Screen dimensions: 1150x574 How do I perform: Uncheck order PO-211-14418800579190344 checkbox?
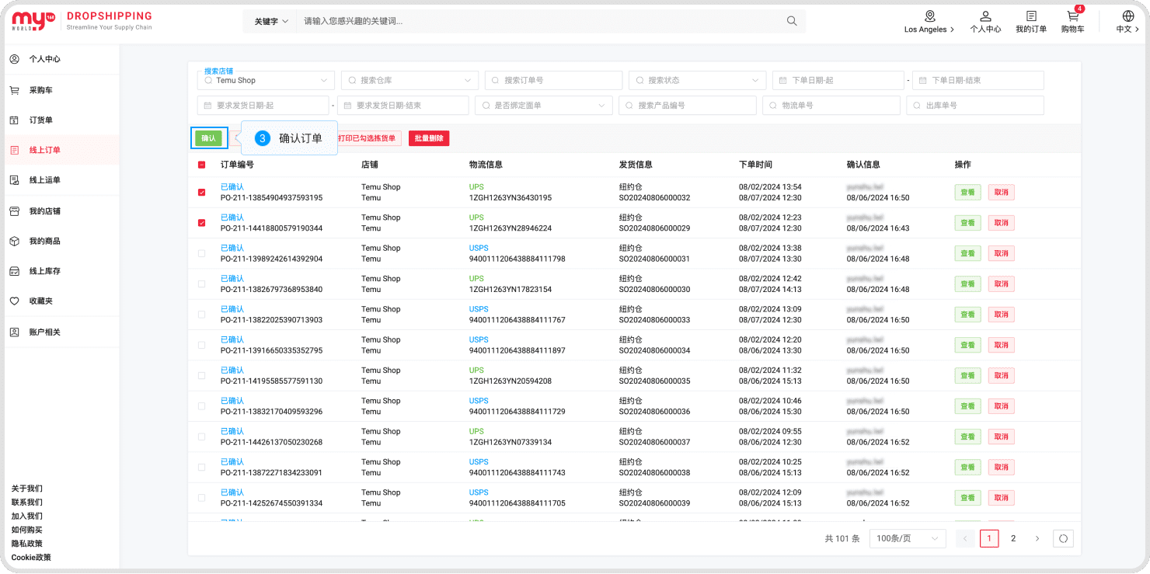click(x=202, y=223)
